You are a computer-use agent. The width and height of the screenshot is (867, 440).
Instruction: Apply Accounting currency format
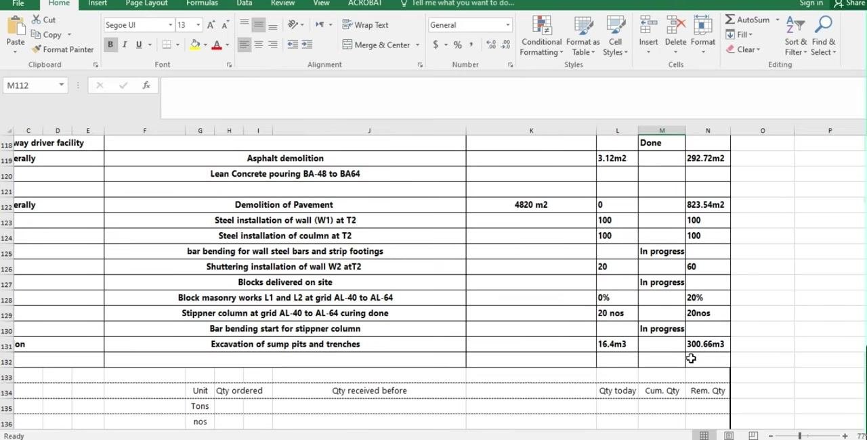pos(436,45)
